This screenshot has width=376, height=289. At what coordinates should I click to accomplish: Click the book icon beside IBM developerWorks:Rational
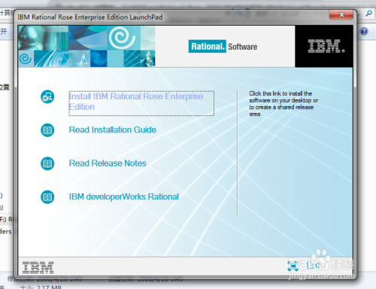[47, 197]
